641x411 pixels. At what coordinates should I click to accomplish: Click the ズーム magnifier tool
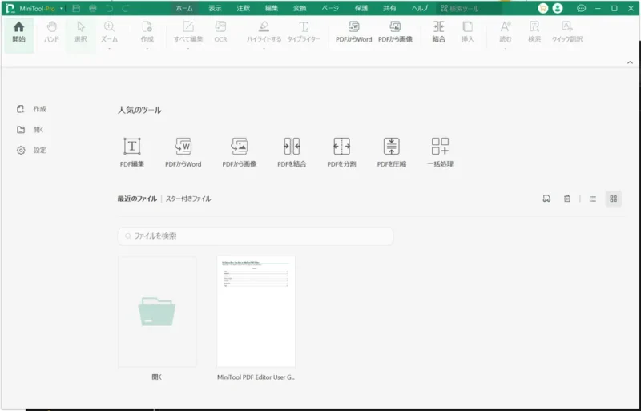click(109, 32)
